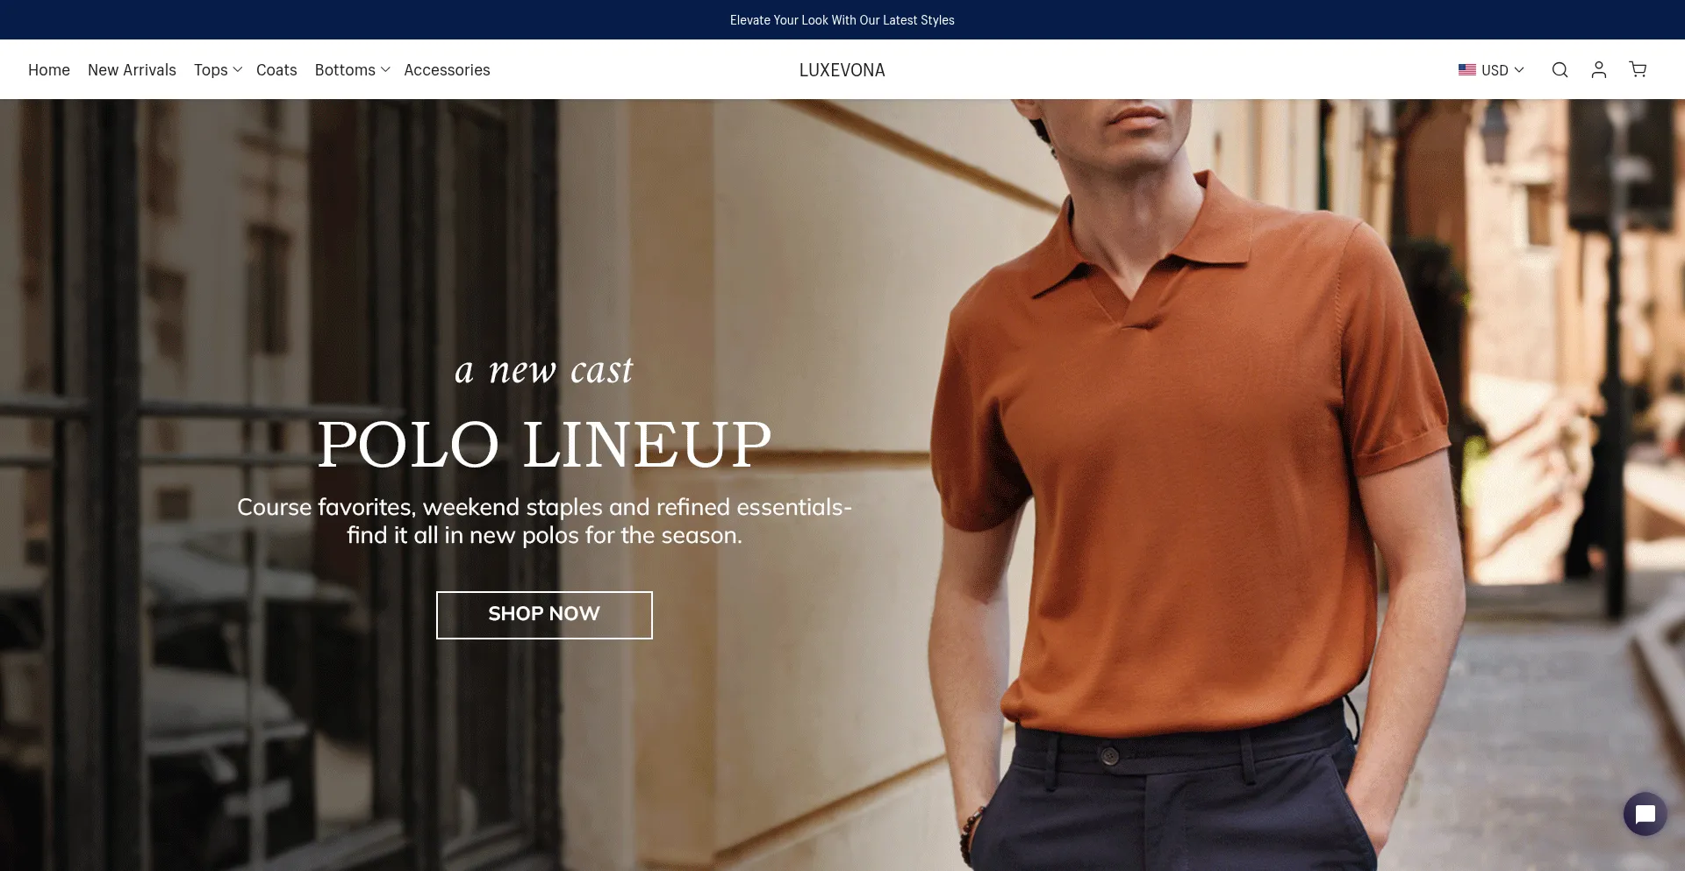
Task: Open the chat bubble widget
Action: tap(1646, 814)
